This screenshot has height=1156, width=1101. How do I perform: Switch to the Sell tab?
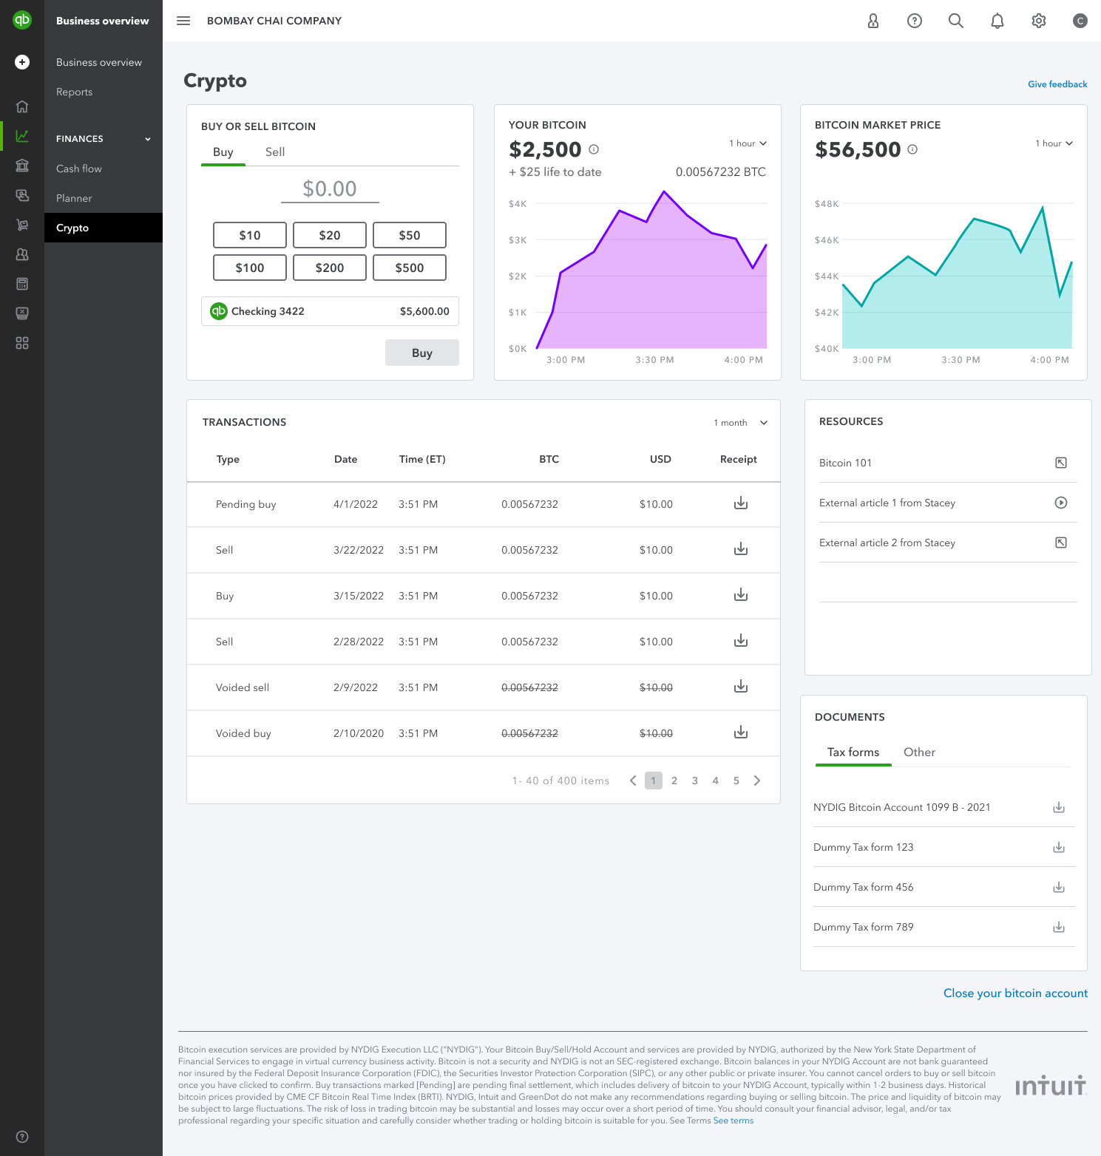click(275, 152)
